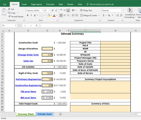Toggle Underline formatting
141x120 pixels.
[35, 15]
